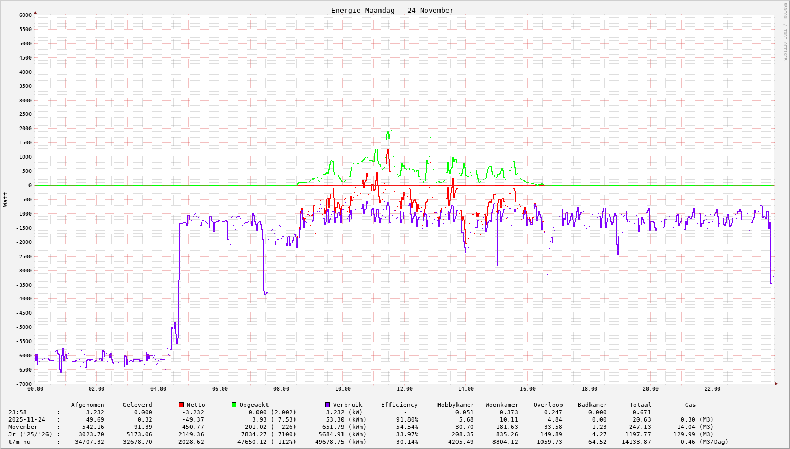790x449 pixels.
Task: Select the RRDTOOL / TOBI OETIKER watermark
Action: pos(785,31)
